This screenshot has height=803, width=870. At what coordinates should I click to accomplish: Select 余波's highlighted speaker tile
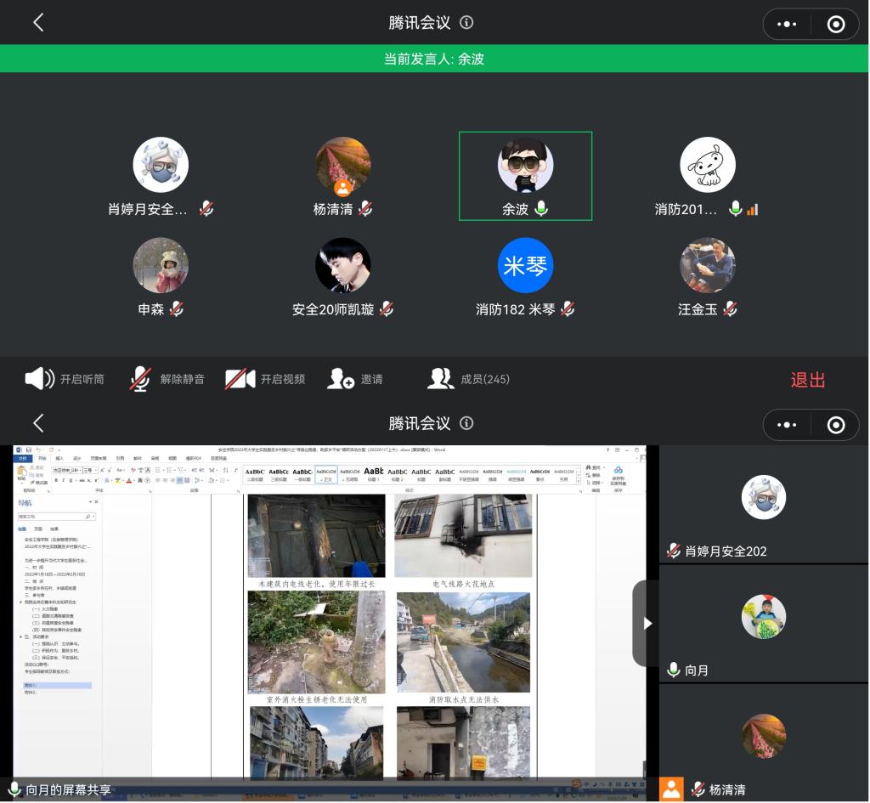tap(525, 176)
